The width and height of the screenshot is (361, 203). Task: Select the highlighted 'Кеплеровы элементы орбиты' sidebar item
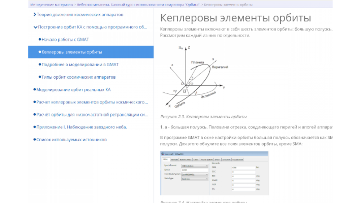pos(71,52)
